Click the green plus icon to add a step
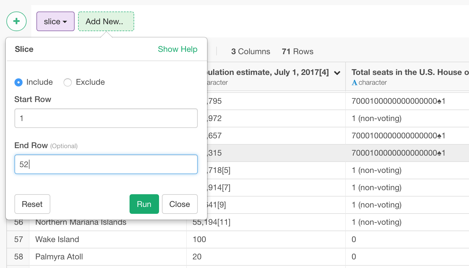469x268 pixels. click(x=16, y=21)
